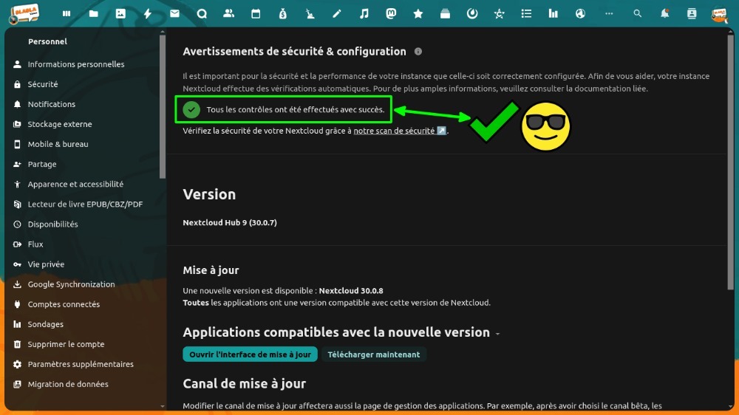Open the Talk chat icon
The height and width of the screenshot is (415, 739).
202,13
